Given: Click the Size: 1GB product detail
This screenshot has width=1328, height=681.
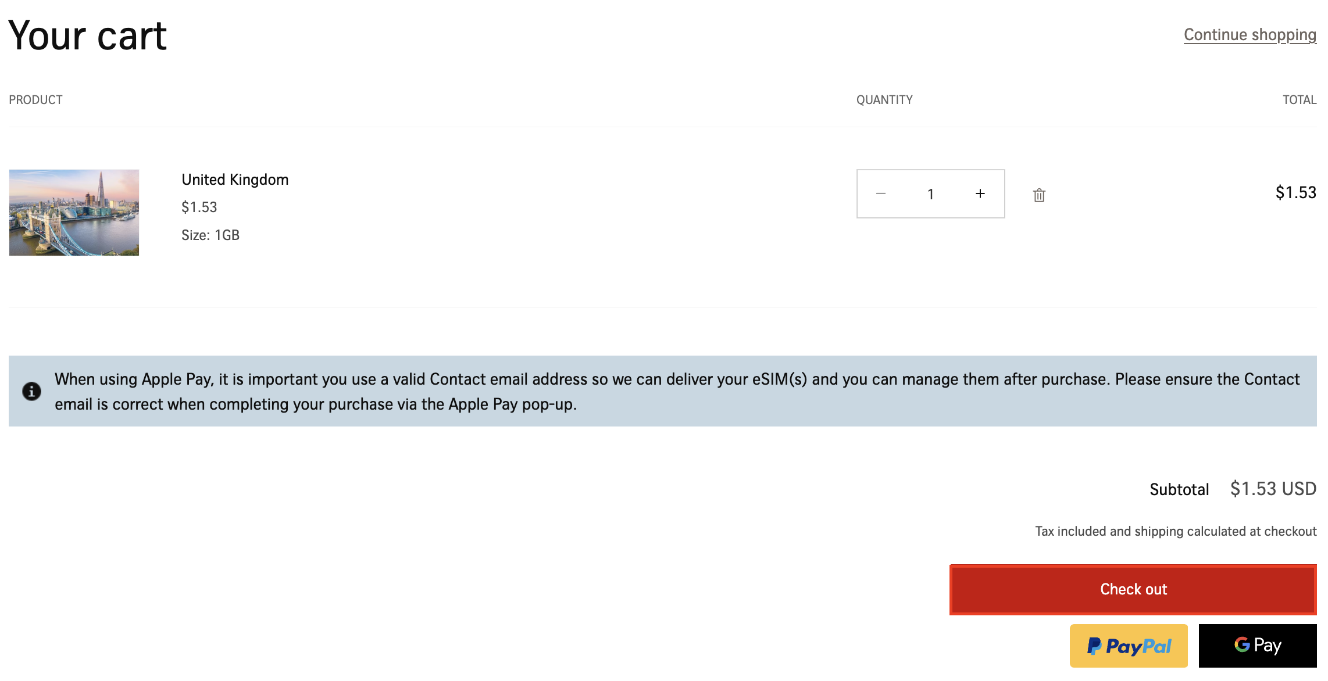Looking at the screenshot, I should (x=210, y=235).
